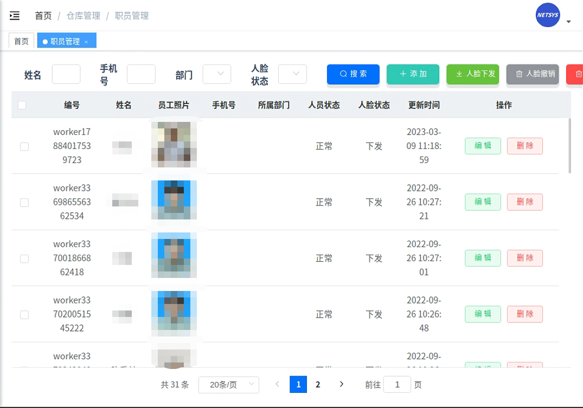Image resolution: width=583 pixels, height=408 pixels.
Task: Click the previous page arrow
Action: pos(277,384)
